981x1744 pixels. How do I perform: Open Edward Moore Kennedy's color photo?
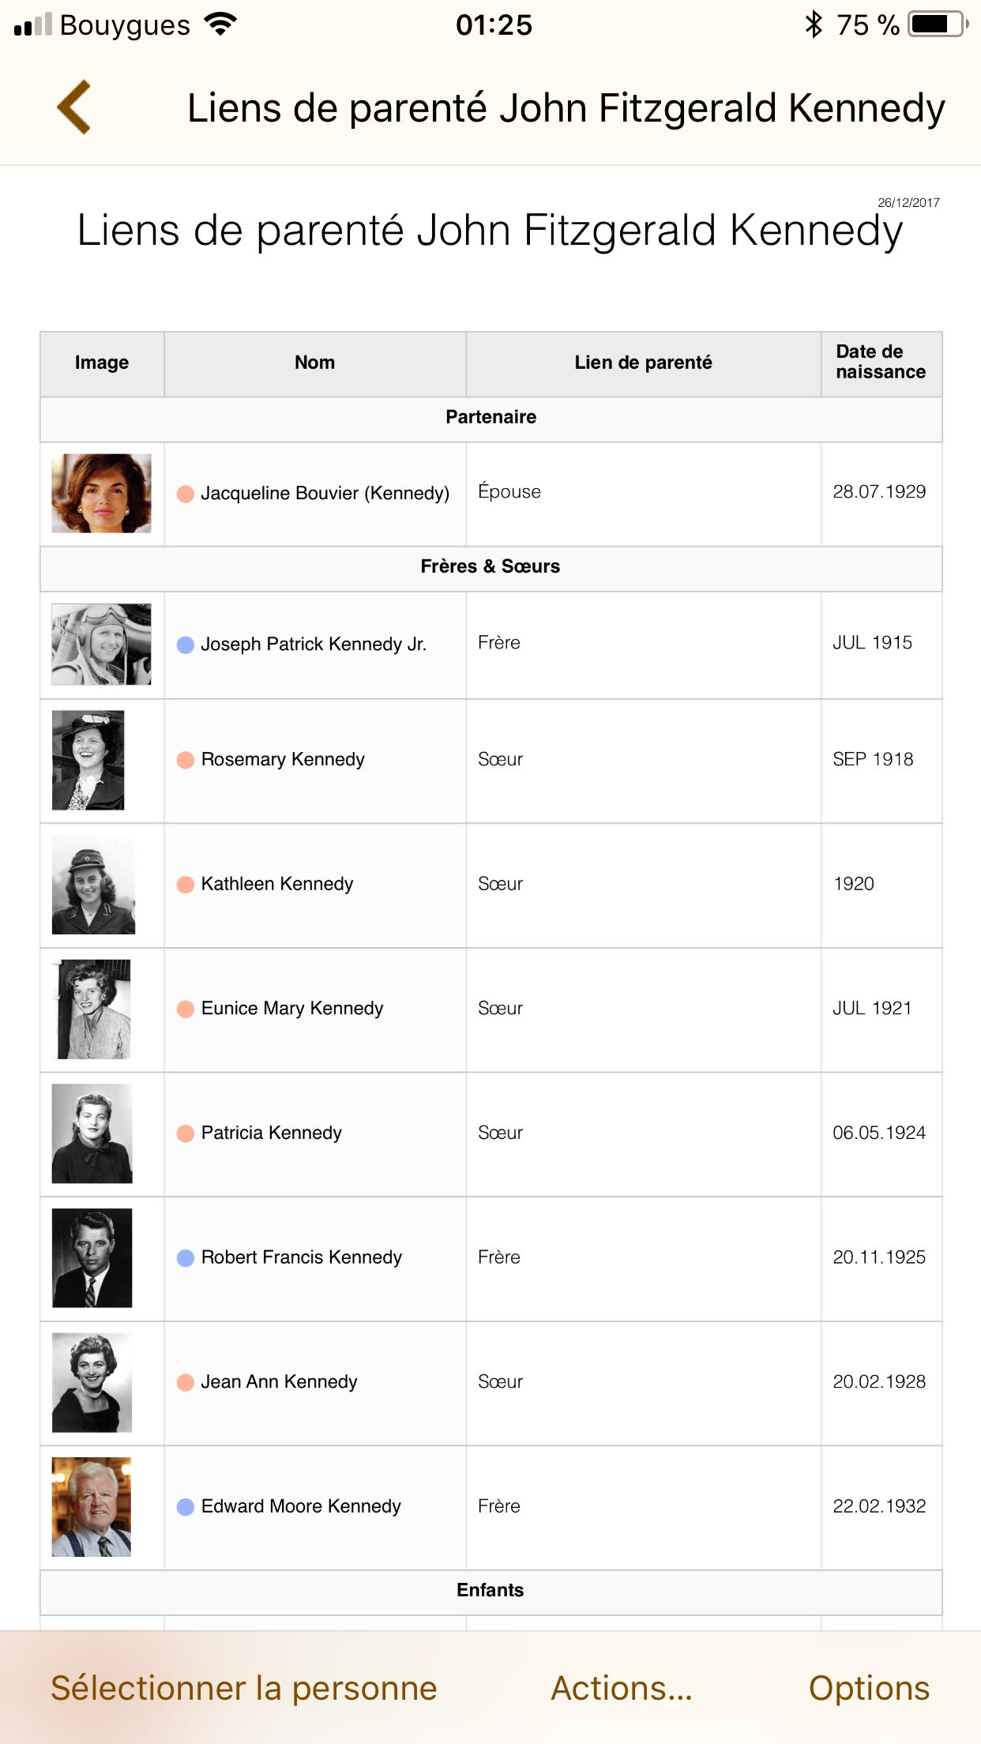pos(92,1507)
